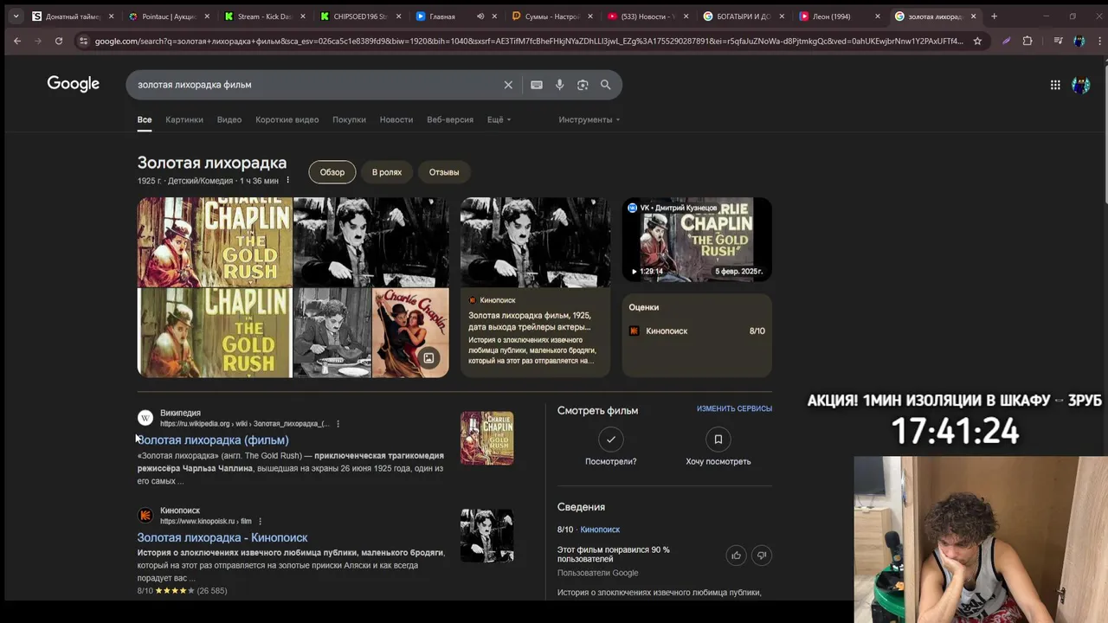Image resolution: width=1108 pixels, height=623 pixels.
Task: Click ИЗМЕНИТЬ СЕРВИСЫ link
Action: pyautogui.click(x=734, y=408)
